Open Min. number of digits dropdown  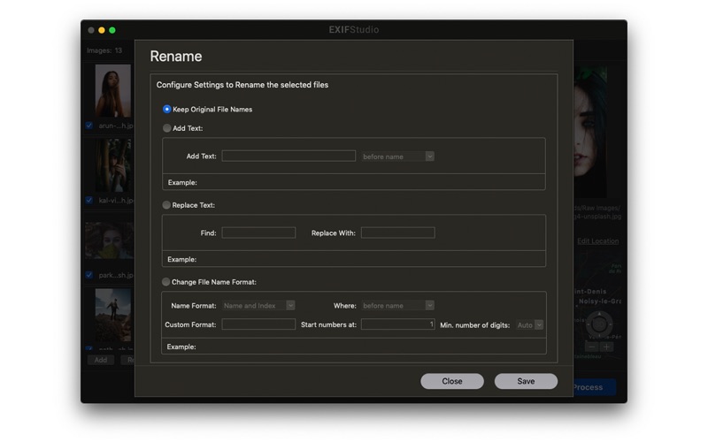pos(529,324)
